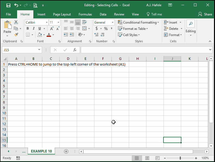The height and width of the screenshot is (162, 215).
Task: Open Conditional Formatting menu
Action: pos(139,22)
